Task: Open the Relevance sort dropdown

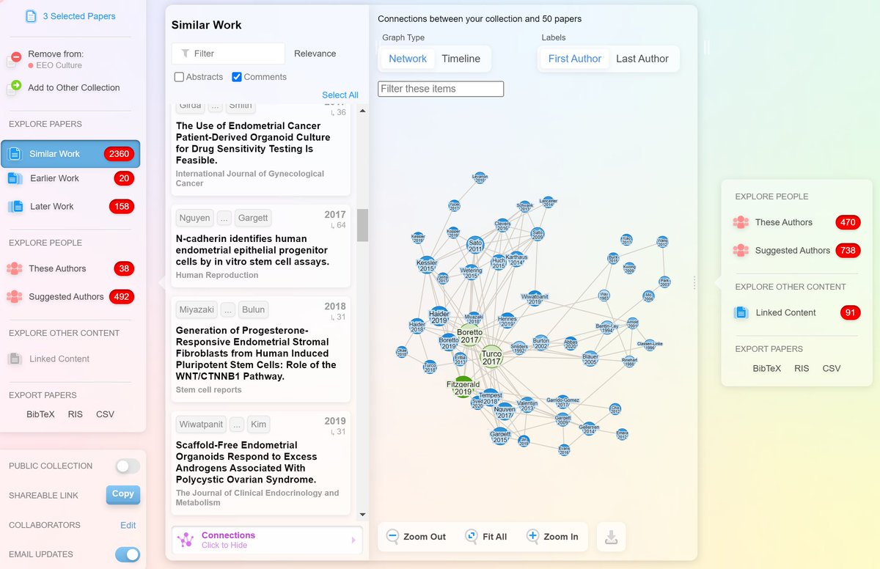Action: 315,54
